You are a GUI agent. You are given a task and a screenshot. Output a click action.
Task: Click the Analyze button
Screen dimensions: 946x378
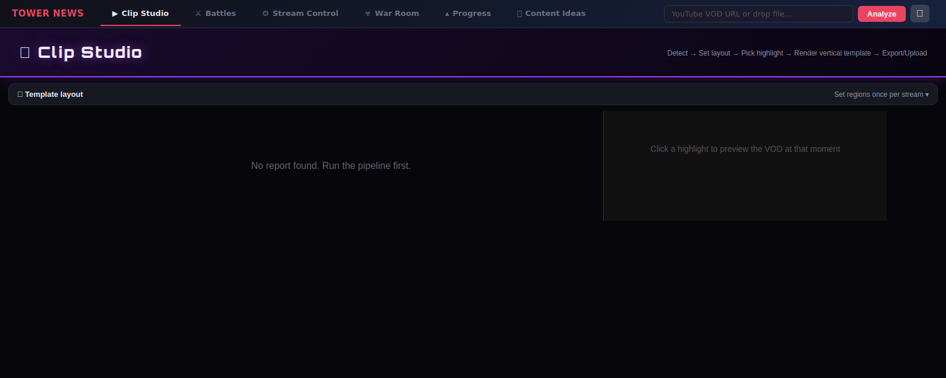click(x=882, y=14)
